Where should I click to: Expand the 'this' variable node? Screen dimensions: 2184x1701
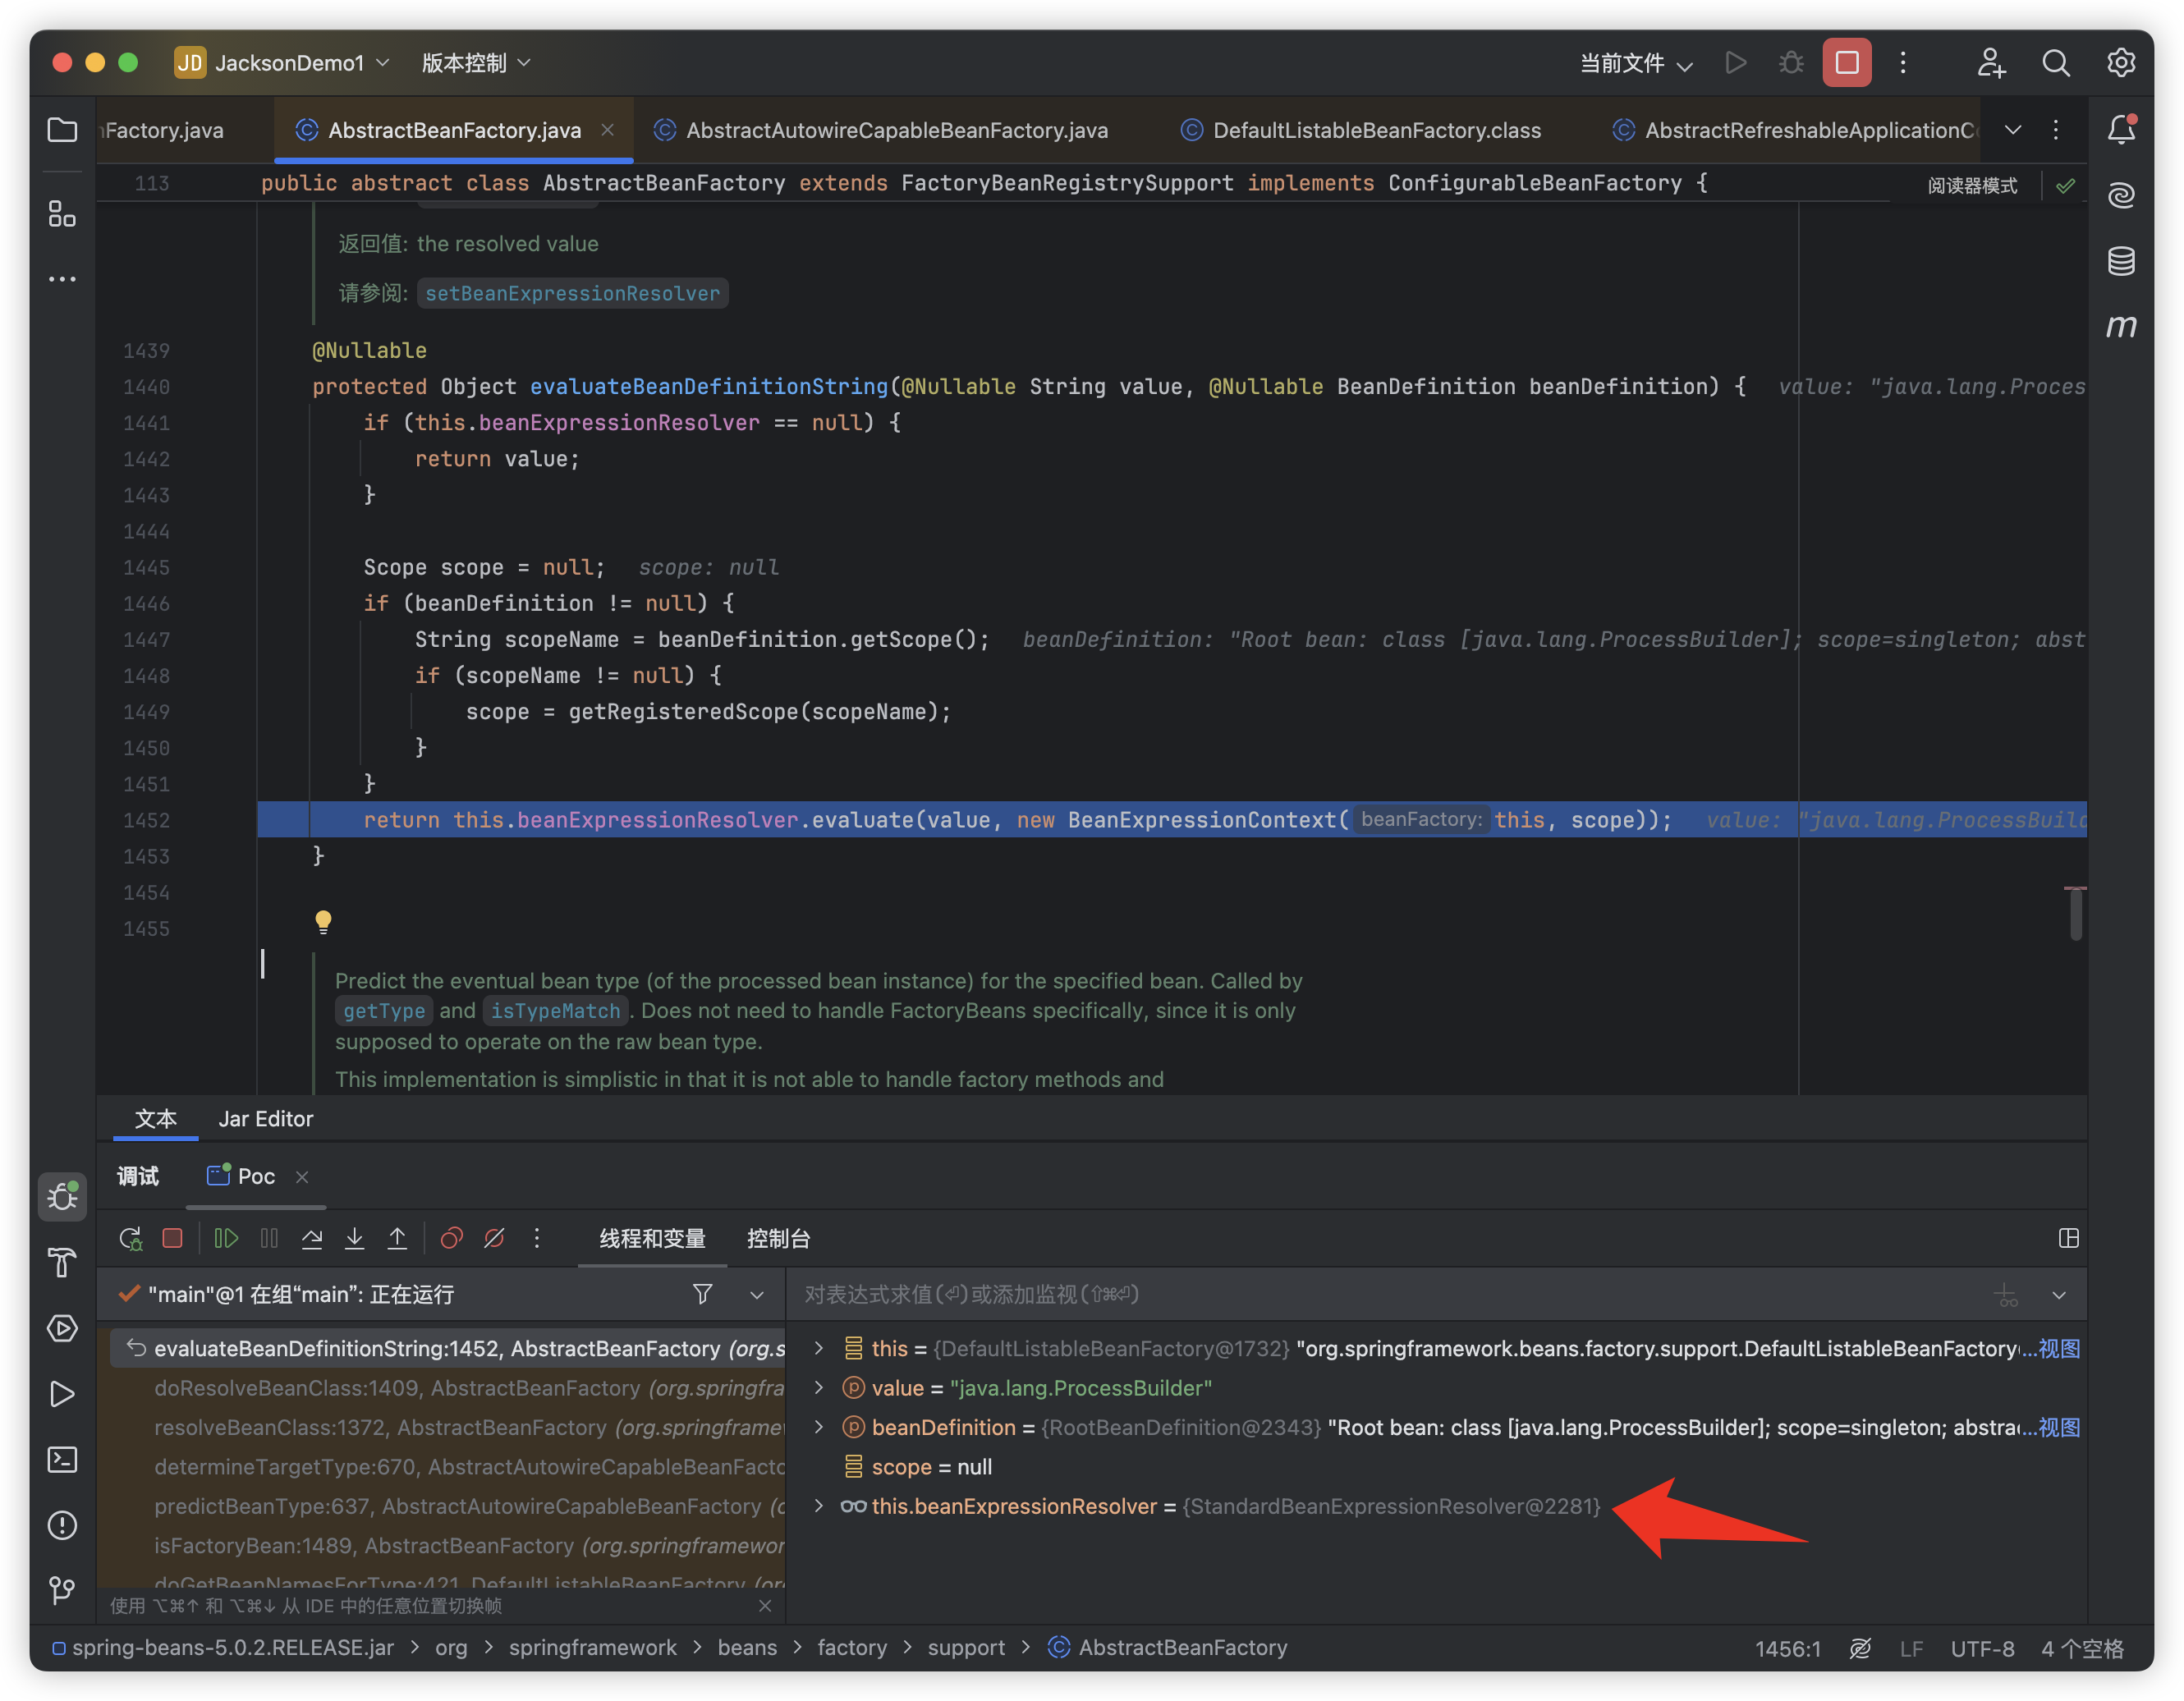pos(819,1348)
